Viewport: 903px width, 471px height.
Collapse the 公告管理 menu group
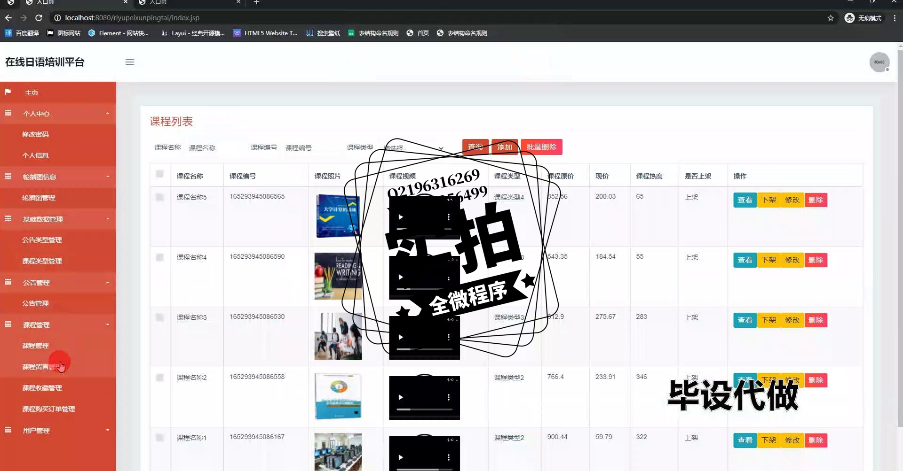tap(108, 282)
